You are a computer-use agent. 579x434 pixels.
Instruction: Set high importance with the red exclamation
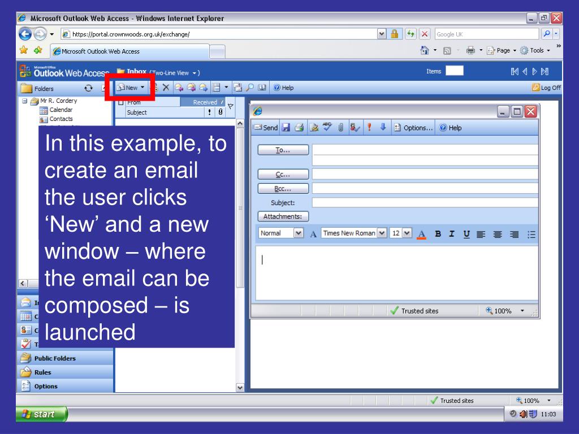click(369, 127)
